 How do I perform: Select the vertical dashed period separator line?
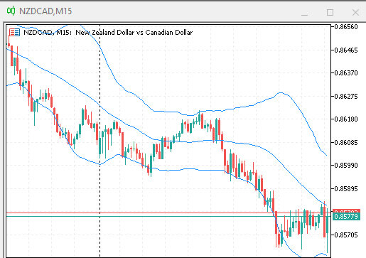[x=99, y=141]
